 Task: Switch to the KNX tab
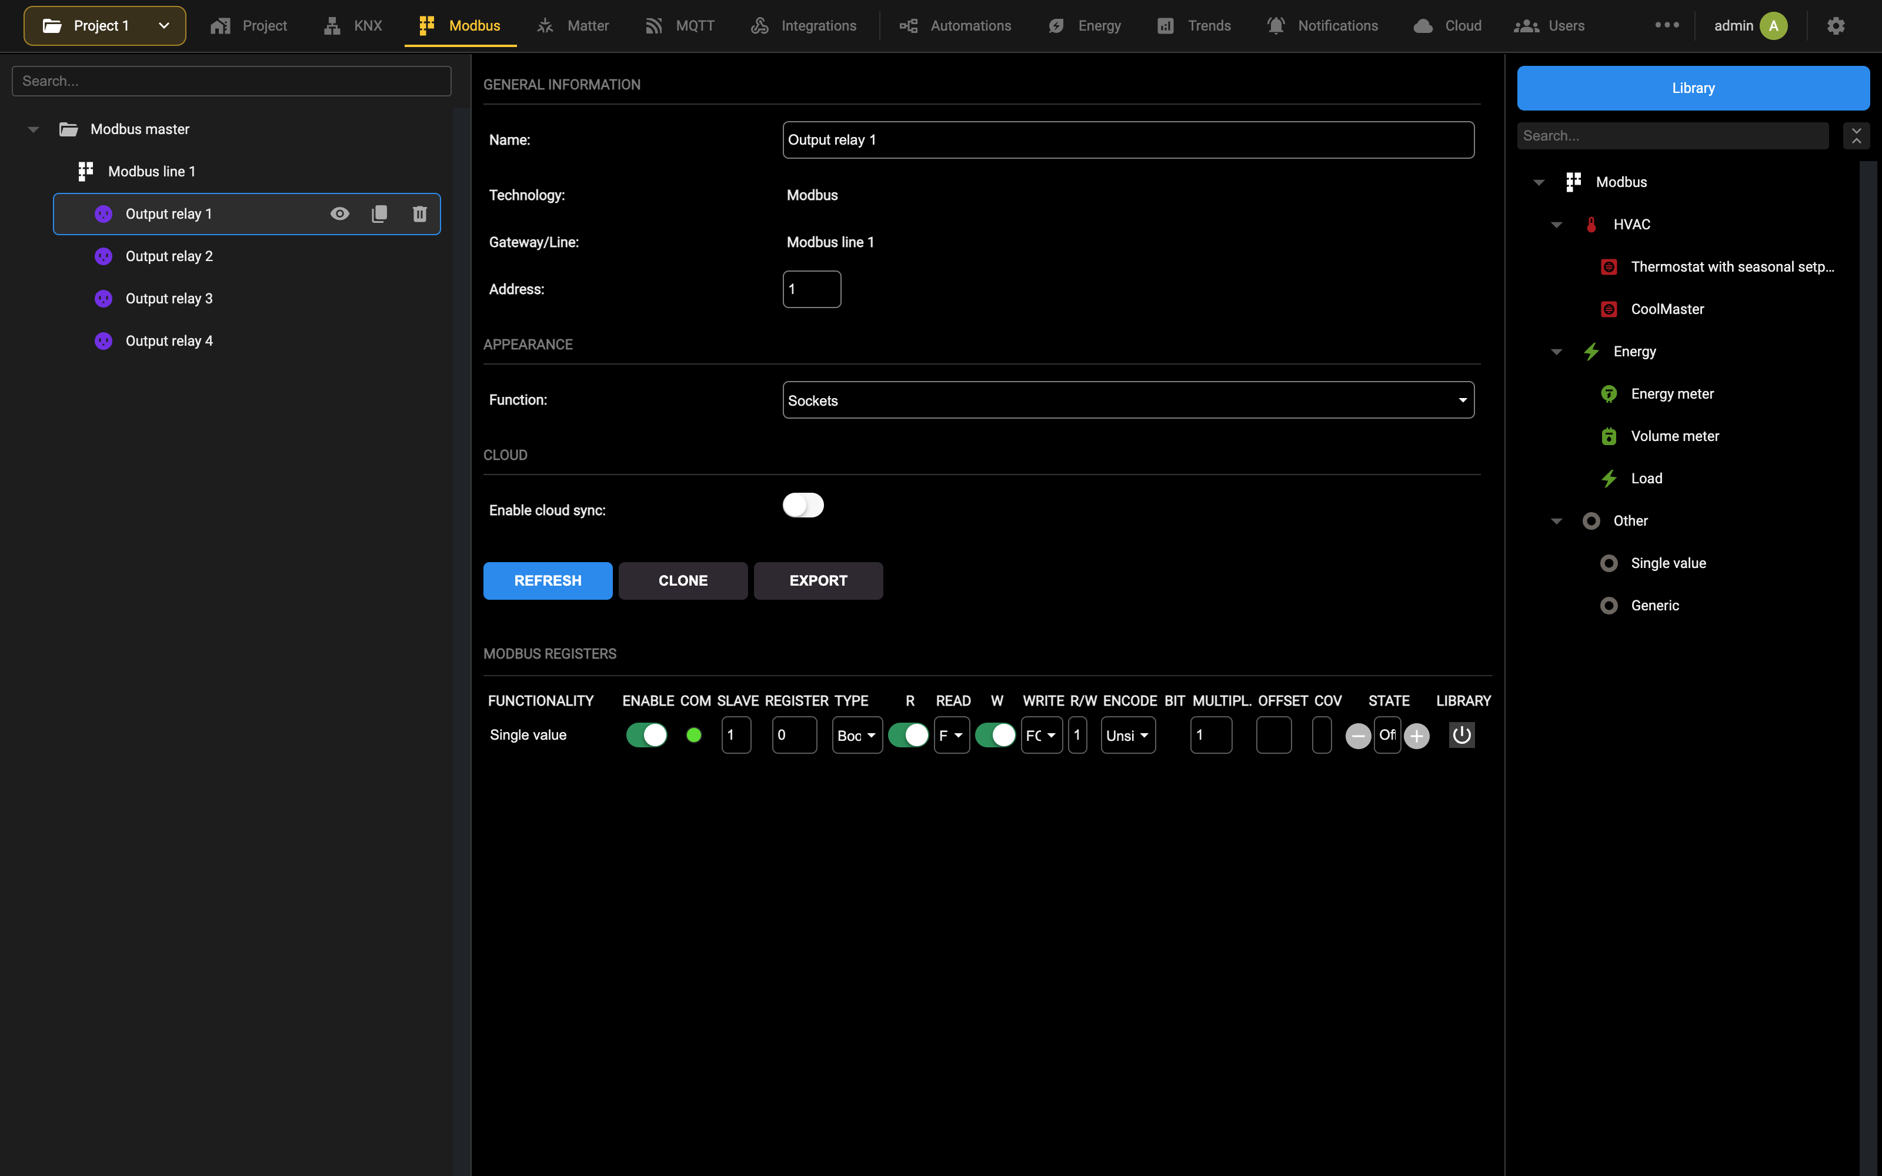pos(354,26)
